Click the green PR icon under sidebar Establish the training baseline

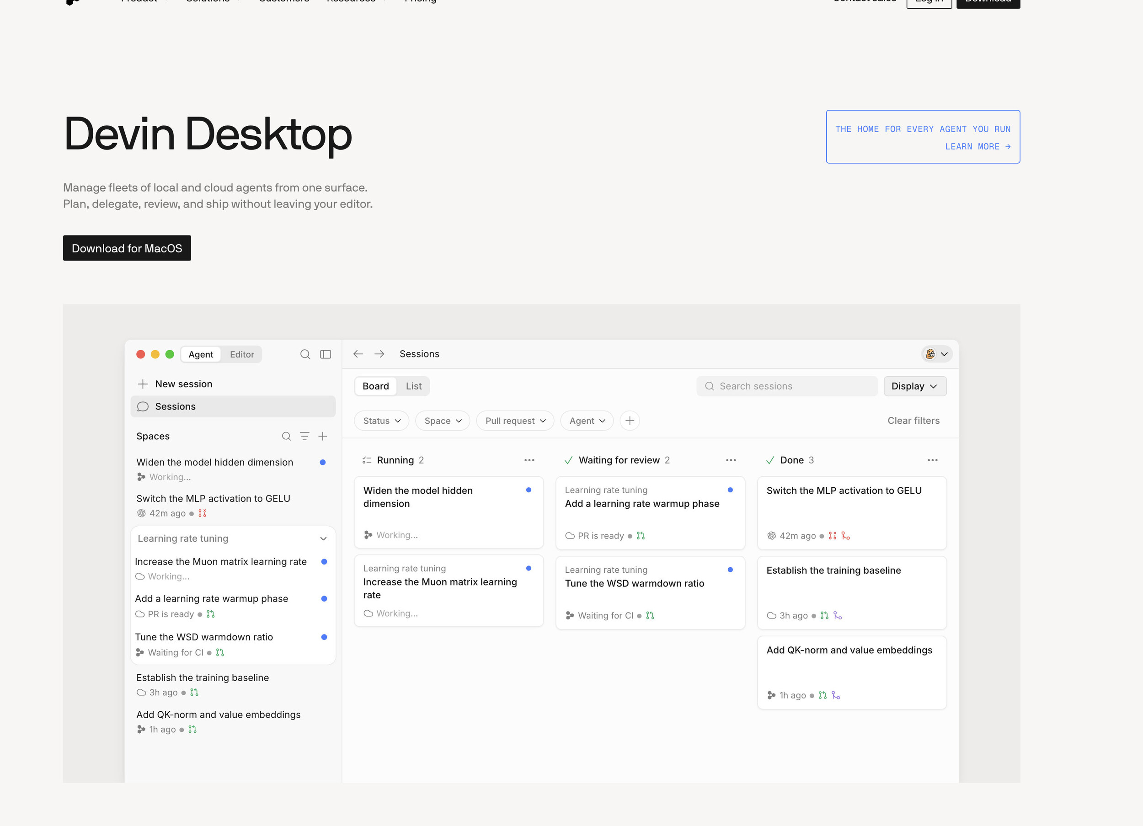pos(194,693)
